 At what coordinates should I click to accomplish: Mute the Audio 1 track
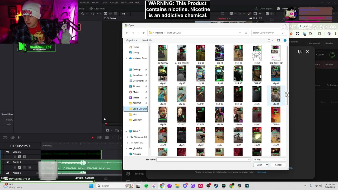pyautogui.click(x=30, y=167)
